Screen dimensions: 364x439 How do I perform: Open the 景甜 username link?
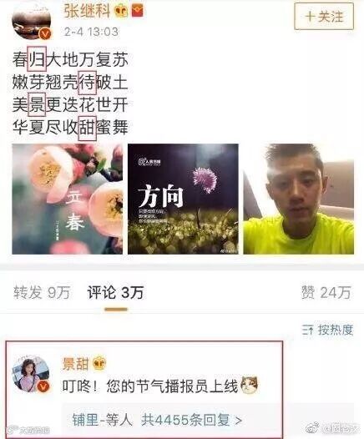pyautogui.click(x=75, y=364)
